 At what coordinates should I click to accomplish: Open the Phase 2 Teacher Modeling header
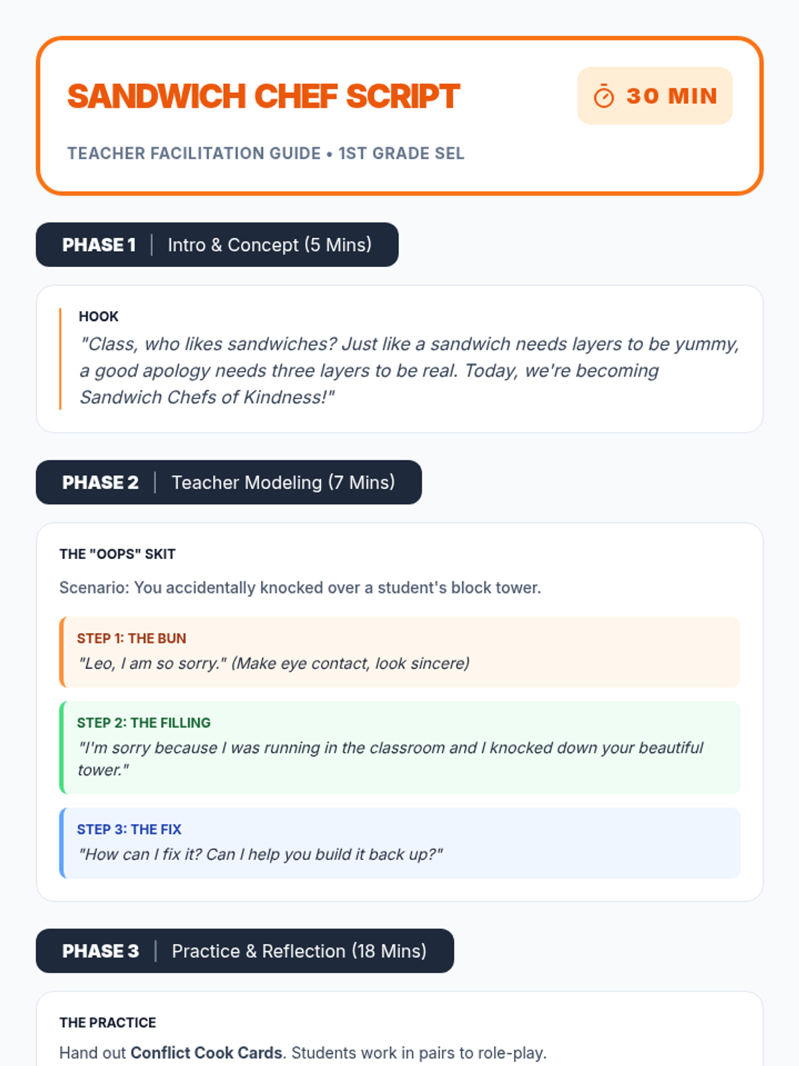point(229,482)
